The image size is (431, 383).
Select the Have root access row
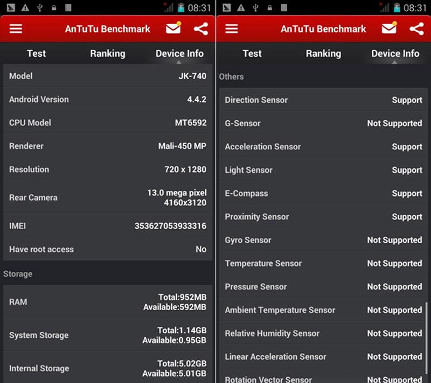(107, 249)
